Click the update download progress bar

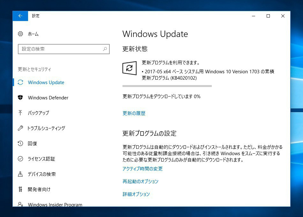pos(167,86)
